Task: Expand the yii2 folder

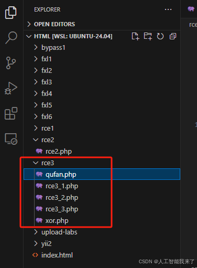Action: [36, 243]
